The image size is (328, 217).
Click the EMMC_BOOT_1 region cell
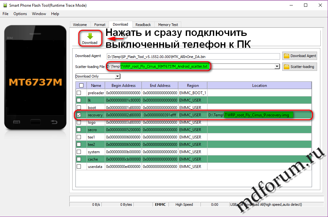tap(193, 93)
